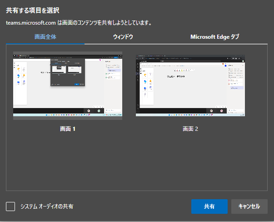Click the 共有 button

[209, 207]
